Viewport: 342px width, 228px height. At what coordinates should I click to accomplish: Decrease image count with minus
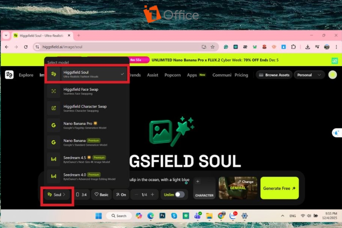136,195
